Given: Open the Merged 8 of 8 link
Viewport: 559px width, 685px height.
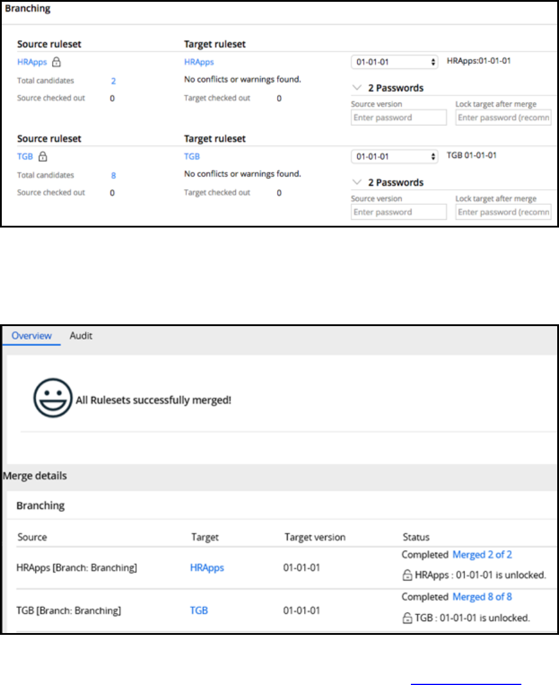Looking at the screenshot, I should (482, 597).
